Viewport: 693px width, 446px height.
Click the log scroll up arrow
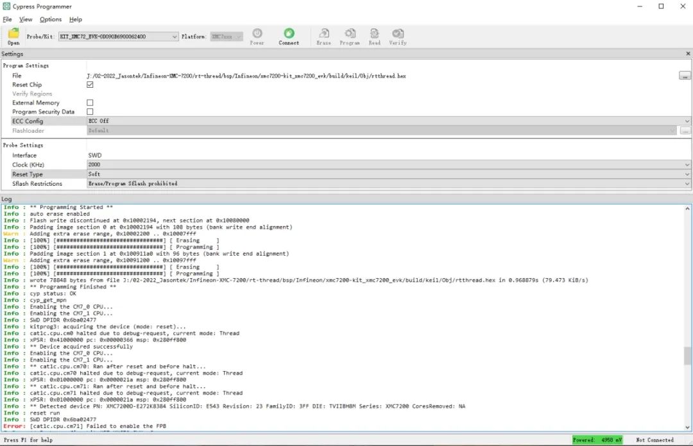(687, 208)
